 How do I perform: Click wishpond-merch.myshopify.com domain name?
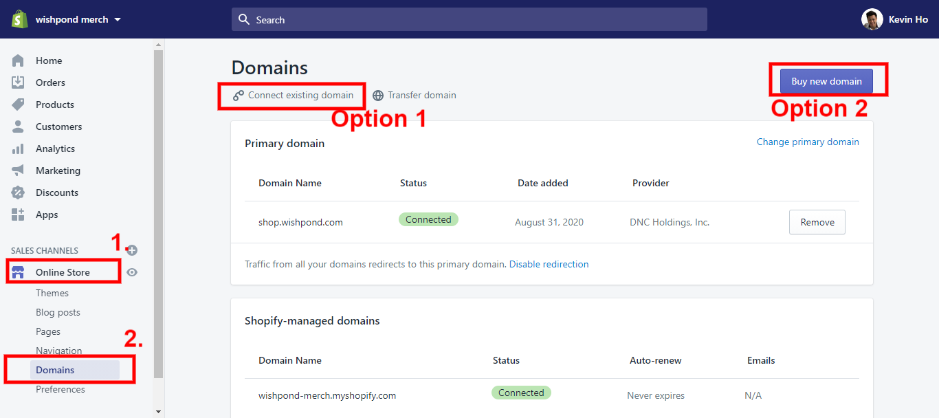coord(327,395)
